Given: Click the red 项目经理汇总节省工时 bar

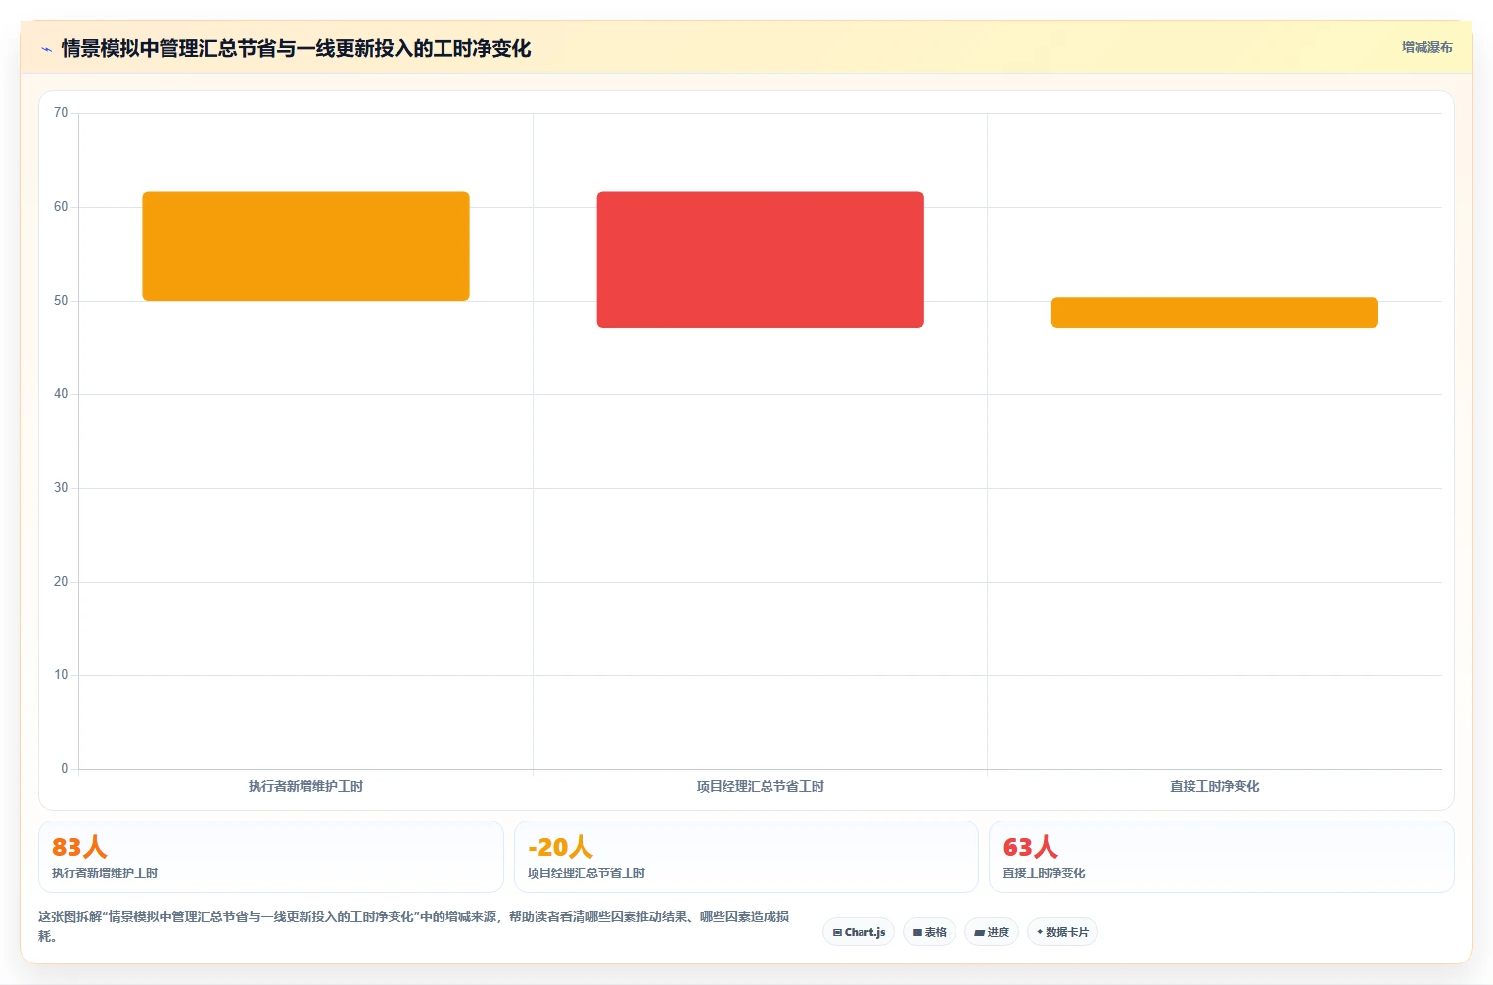Looking at the screenshot, I should point(760,259).
